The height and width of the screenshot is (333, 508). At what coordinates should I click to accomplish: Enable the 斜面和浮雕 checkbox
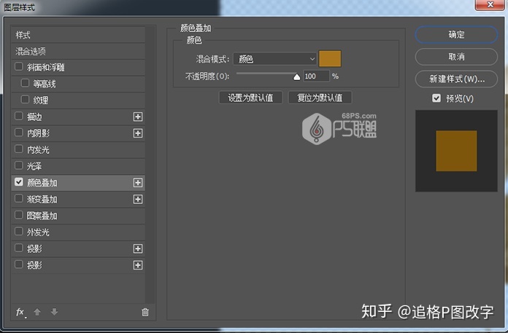pyautogui.click(x=19, y=66)
